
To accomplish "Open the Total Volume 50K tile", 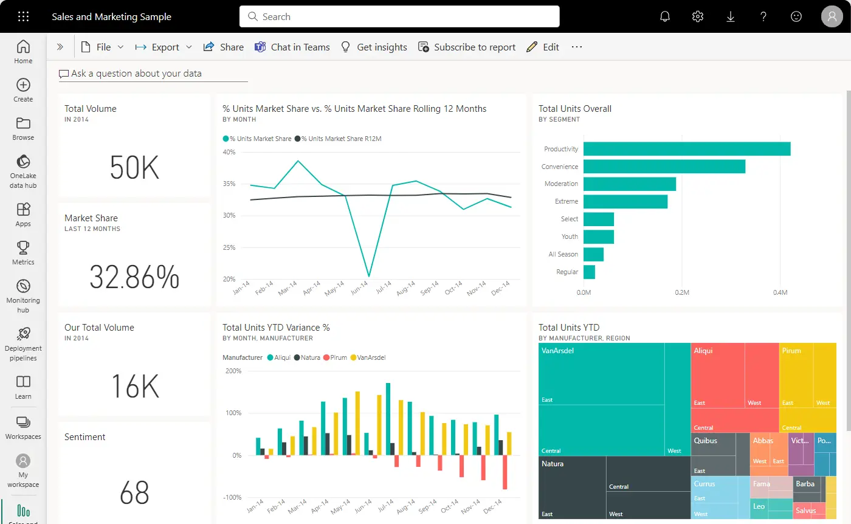I will pyautogui.click(x=134, y=145).
